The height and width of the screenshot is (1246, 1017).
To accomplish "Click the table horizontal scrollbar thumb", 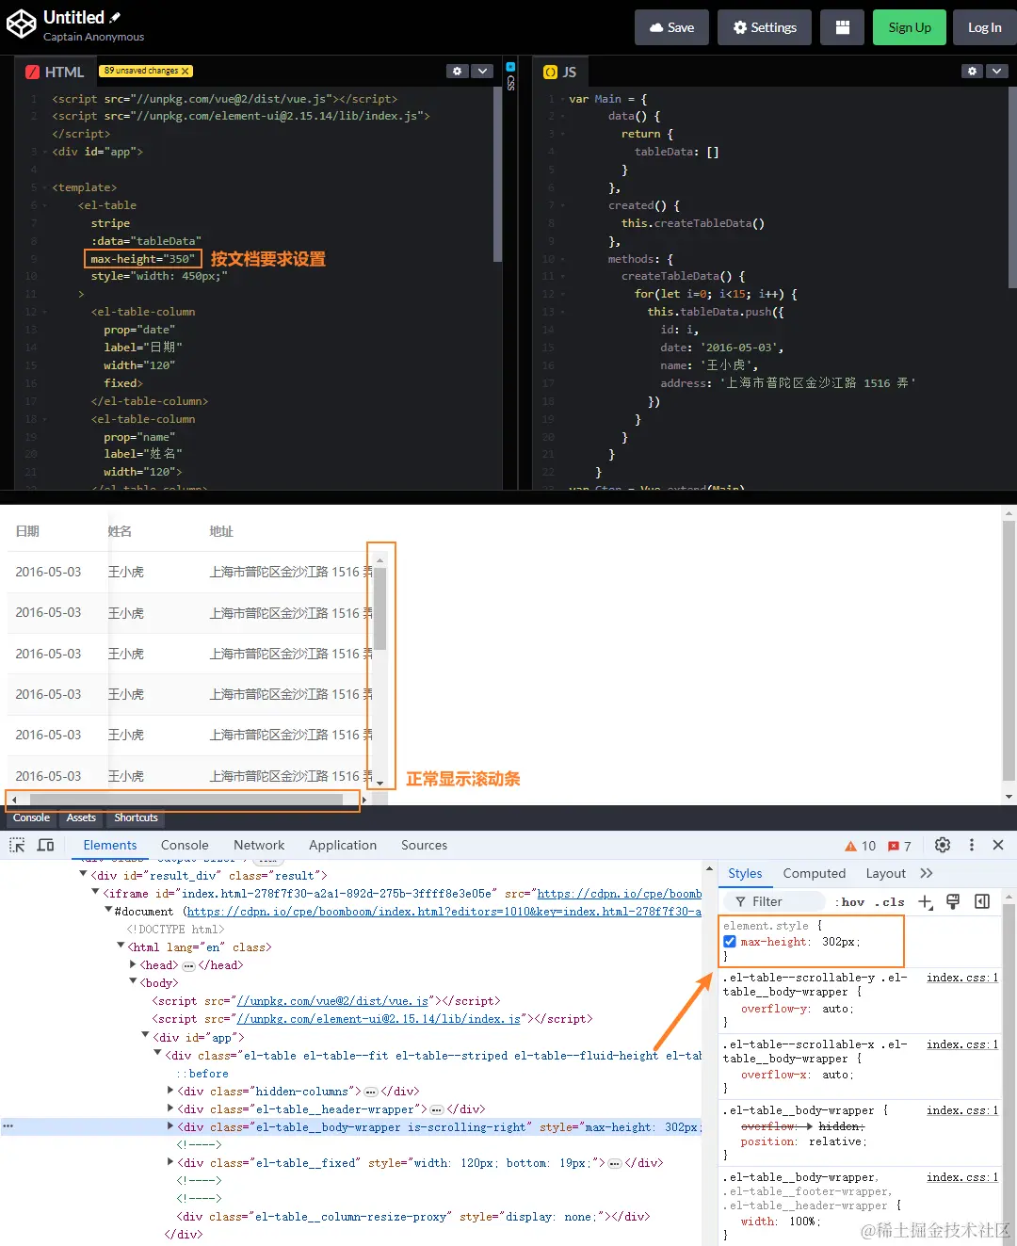I will tap(186, 800).
